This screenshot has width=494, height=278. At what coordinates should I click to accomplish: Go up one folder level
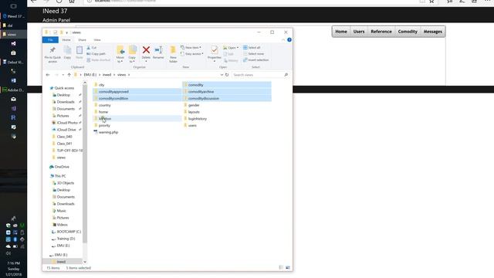pos(69,75)
